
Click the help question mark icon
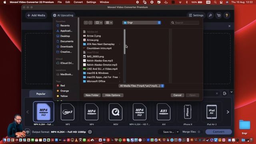click(227, 15)
